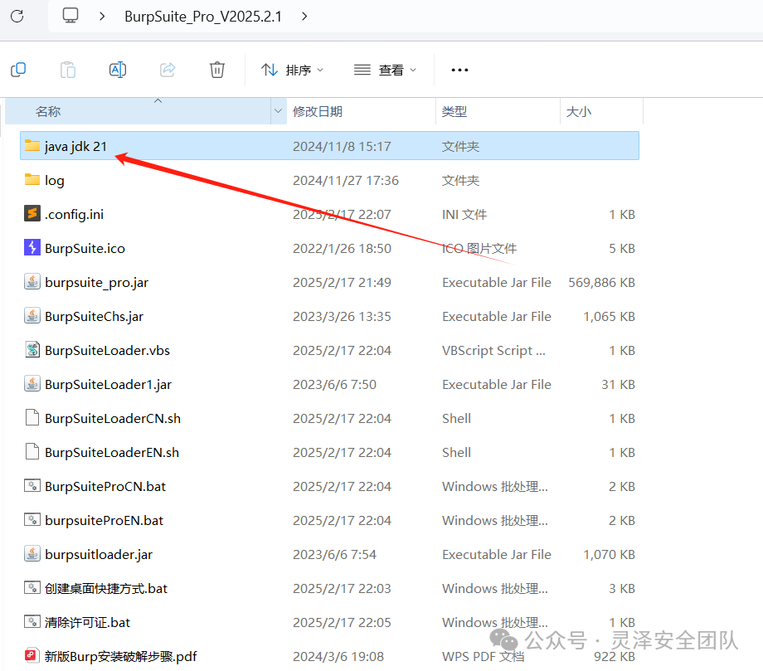
Task: Click the file name burpsuite_pro.jar
Action: [96, 283]
